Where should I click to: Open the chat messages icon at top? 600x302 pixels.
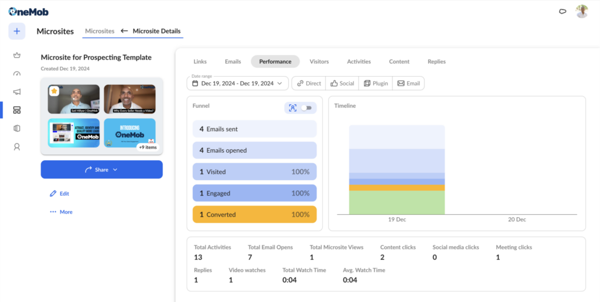click(562, 11)
